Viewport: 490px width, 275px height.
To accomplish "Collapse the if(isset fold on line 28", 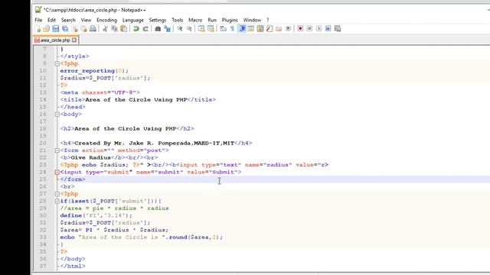I will (57, 201).
